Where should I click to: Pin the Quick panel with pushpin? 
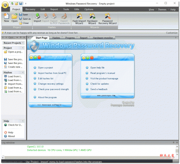pyautogui.click(x=21, y=37)
